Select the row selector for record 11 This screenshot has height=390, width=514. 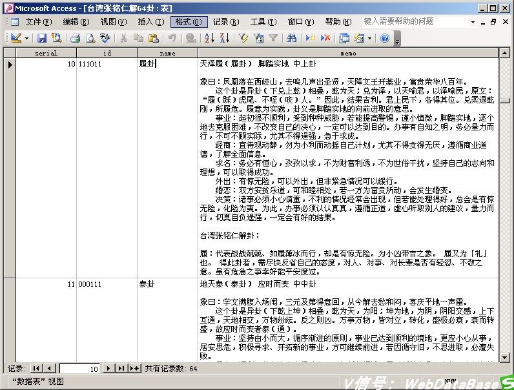[x=10, y=320]
